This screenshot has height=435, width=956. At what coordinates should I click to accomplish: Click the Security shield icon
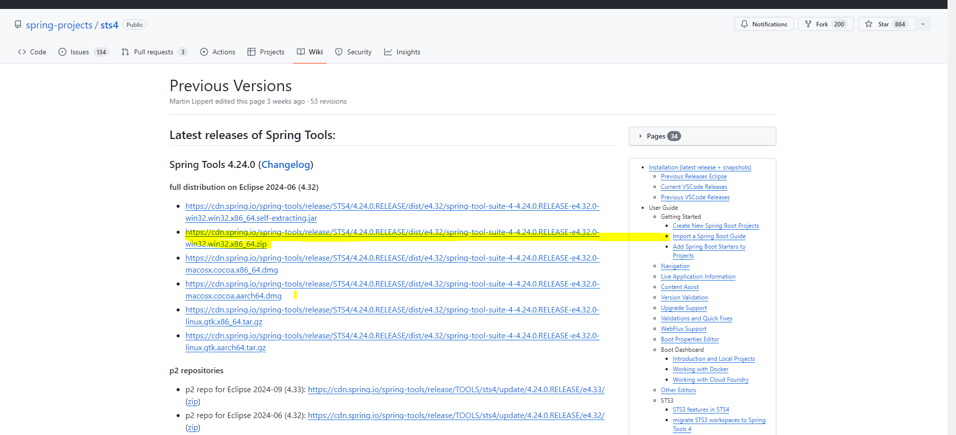(339, 52)
